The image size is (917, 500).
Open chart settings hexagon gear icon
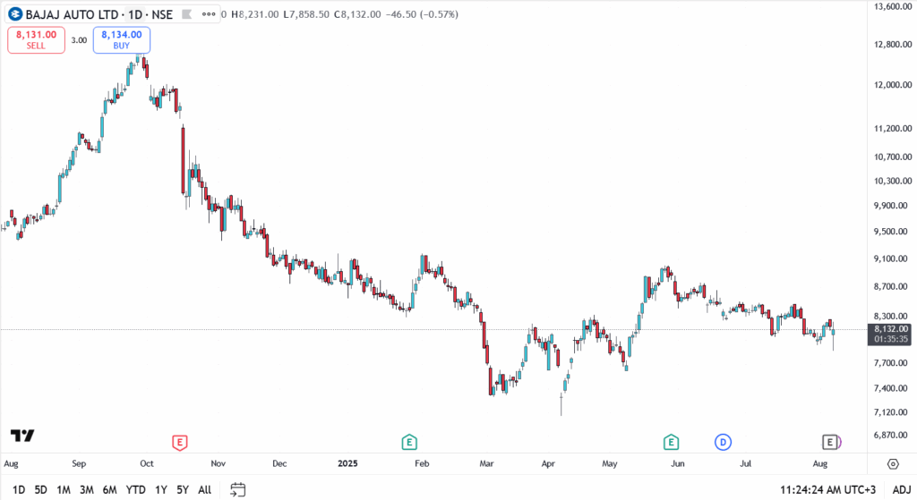click(x=893, y=464)
